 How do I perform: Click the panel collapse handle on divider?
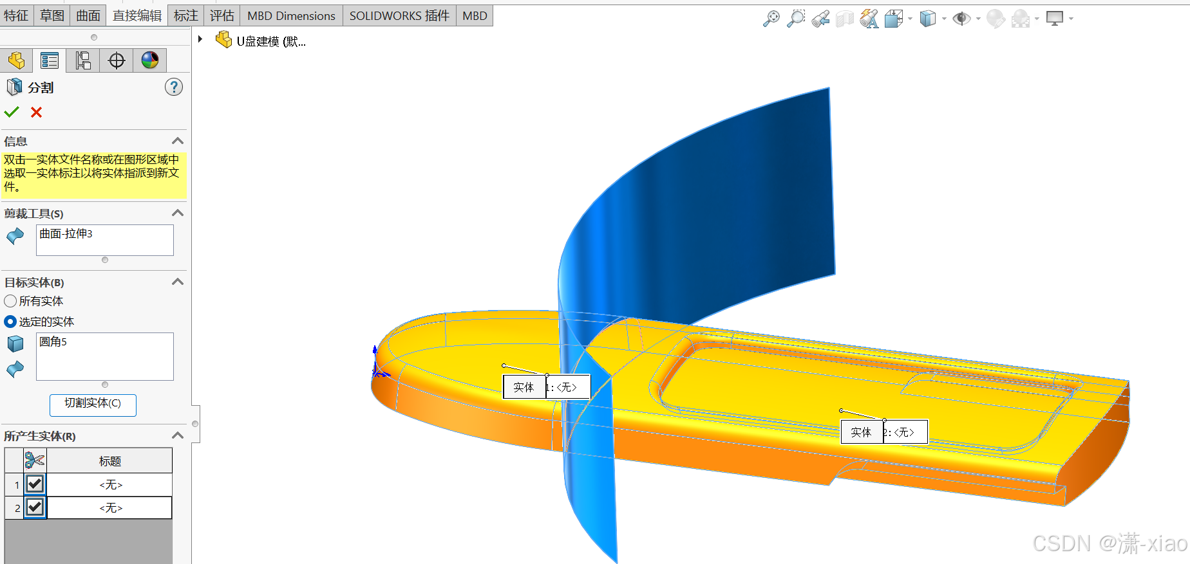[x=195, y=424]
